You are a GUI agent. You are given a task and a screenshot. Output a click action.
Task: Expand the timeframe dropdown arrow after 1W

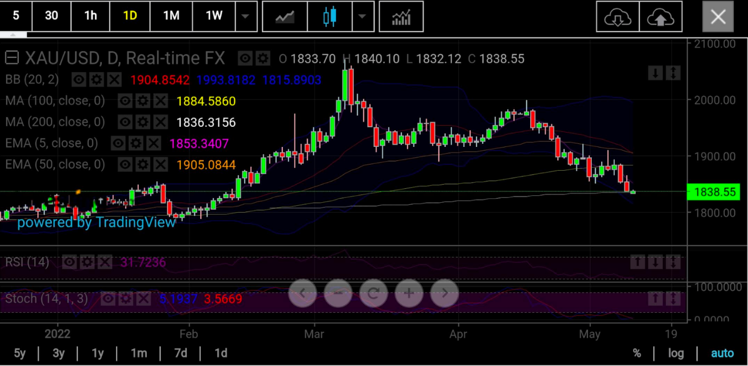pos(246,17)
